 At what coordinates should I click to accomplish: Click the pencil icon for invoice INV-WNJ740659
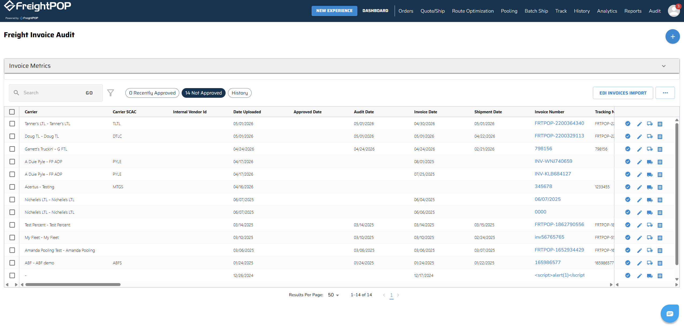(639, 162)
